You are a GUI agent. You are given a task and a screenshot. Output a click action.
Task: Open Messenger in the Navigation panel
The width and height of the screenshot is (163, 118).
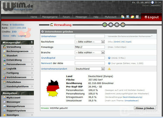(13, 102)
